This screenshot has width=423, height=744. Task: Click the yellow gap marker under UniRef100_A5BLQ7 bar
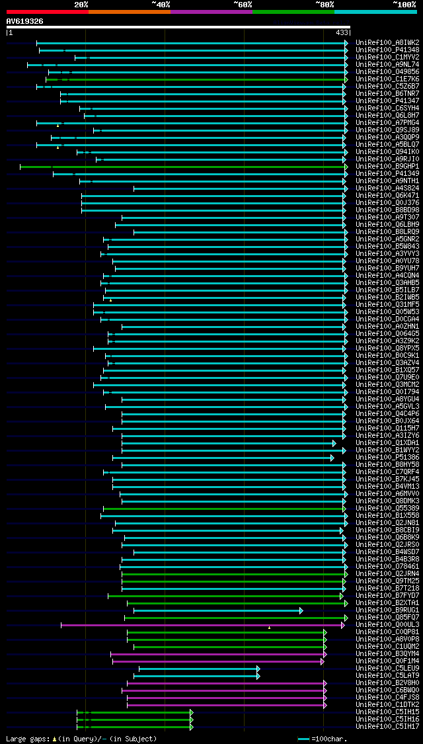tap(58, 147)
